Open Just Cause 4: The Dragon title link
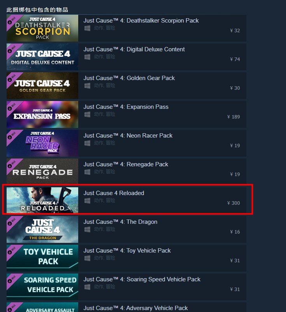Viewport: 286px width, 312px height. 120,222
